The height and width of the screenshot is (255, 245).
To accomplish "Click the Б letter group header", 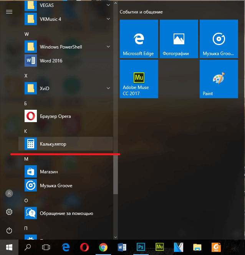I will click(26, 104).
